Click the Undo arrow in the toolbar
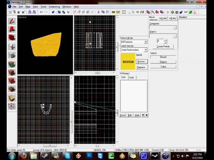This screenshot has height=160, width=214. (41, 12)
